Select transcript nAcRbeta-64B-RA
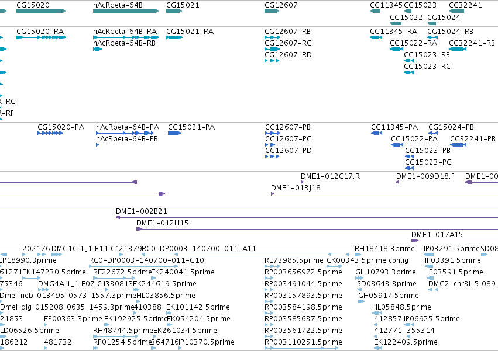 (126, 37)
